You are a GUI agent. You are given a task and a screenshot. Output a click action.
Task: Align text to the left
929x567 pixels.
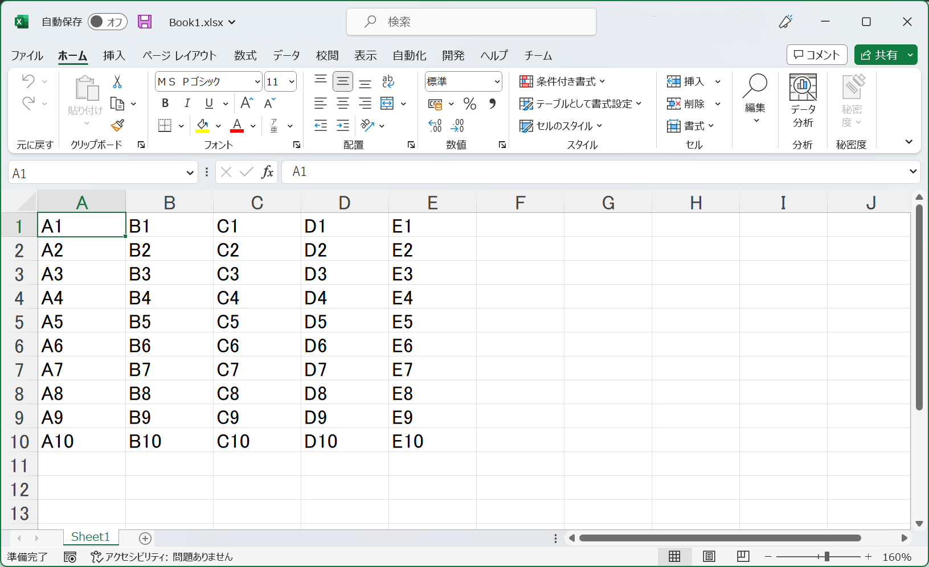pyautogui.click(x=321, y=104)
